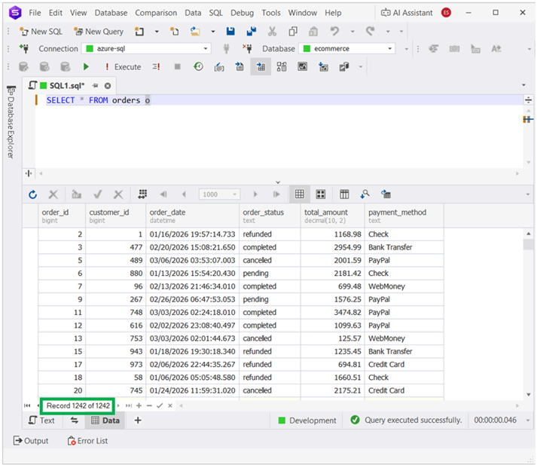The image size is (537, 465).
Task: Click the Undo arrow icon
Action: click(x=334, y=32)
